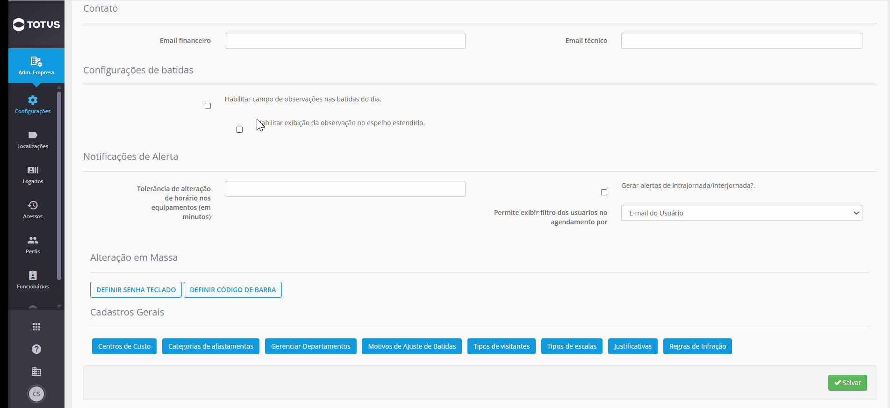The image size is (890, 408).
Task: Enable observação display in espelho estendido
Action: [239, 130]
